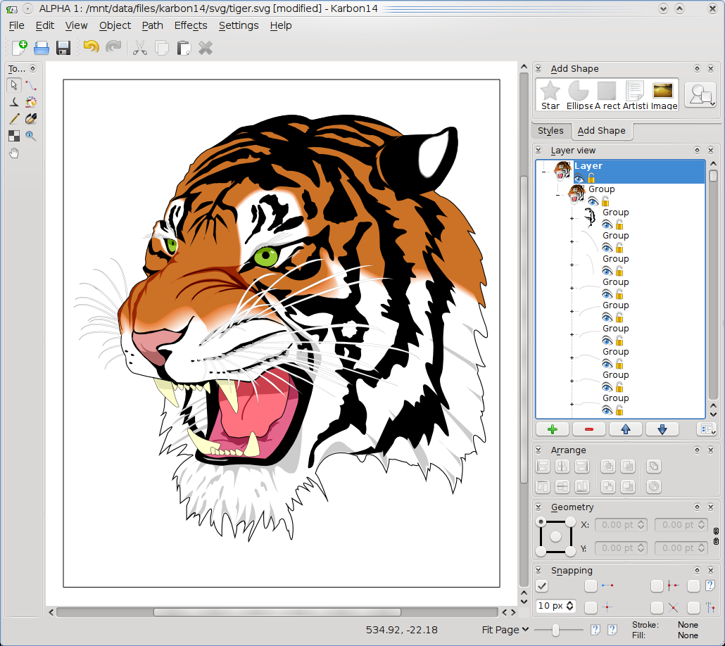This screenshot has width=725, height=646.
Task: Open the Fit Page zoom dropdown
Action: (505, 630)
